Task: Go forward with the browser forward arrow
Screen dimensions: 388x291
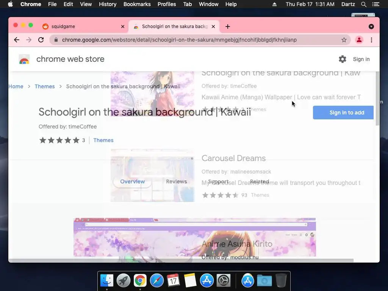Action: (x=29, y=40)
